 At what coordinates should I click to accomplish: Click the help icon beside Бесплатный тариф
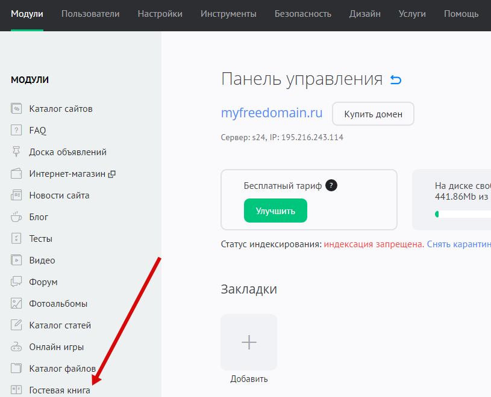click(331, 186)
